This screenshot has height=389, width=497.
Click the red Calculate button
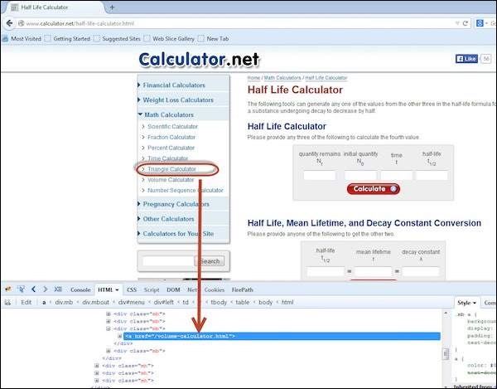tap(374, 189)
